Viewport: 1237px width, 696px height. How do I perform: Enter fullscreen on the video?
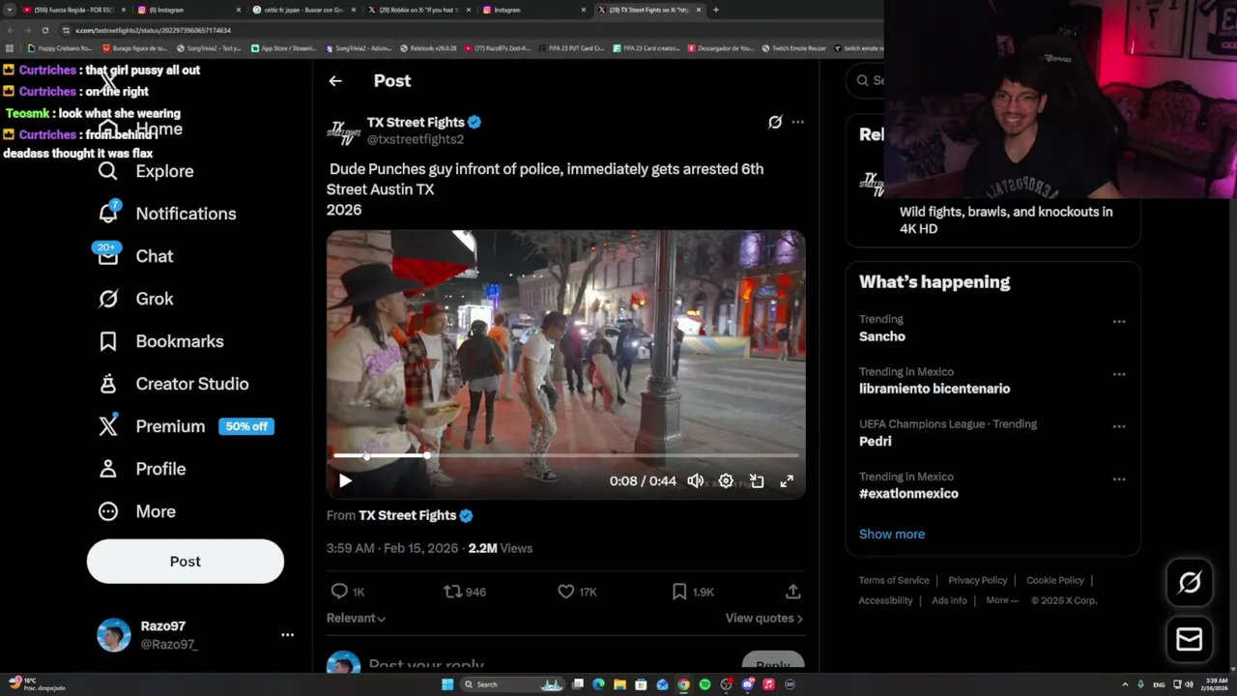point(787,480)
